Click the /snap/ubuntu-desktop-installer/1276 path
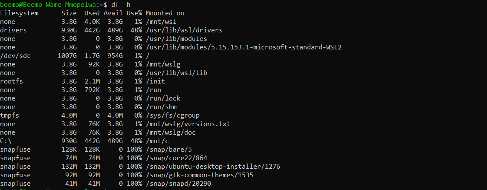Image resolution: width=487 pixels, height=190 pixels. (x=213, y=167)
